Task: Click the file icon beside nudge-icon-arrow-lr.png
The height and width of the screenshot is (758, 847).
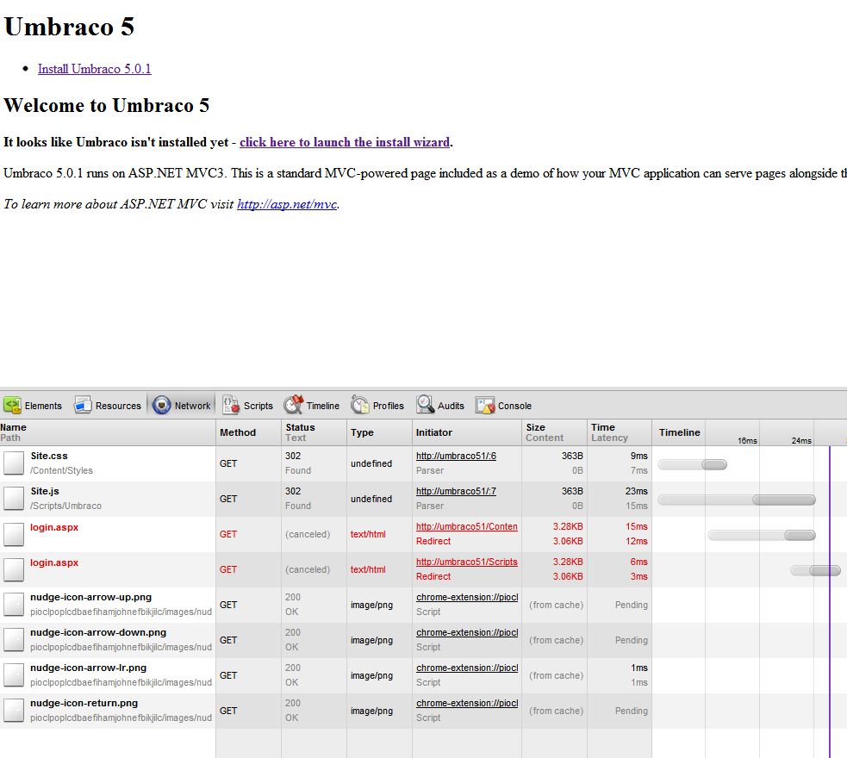Action: click(14, 675)
